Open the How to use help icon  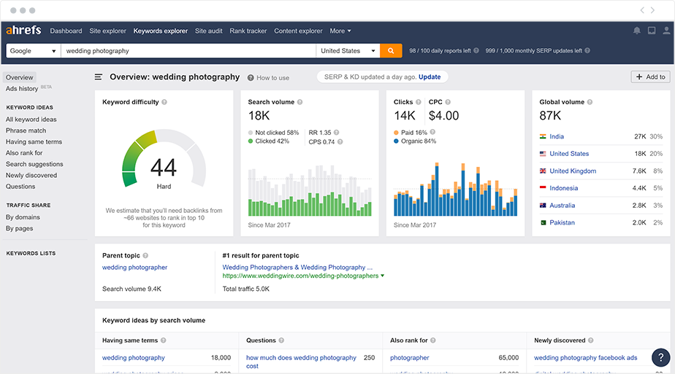251,78
